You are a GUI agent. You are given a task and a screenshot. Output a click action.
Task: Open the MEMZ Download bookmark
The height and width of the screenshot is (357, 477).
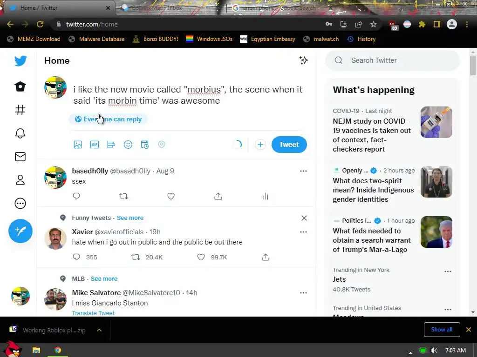pos(34,39)
